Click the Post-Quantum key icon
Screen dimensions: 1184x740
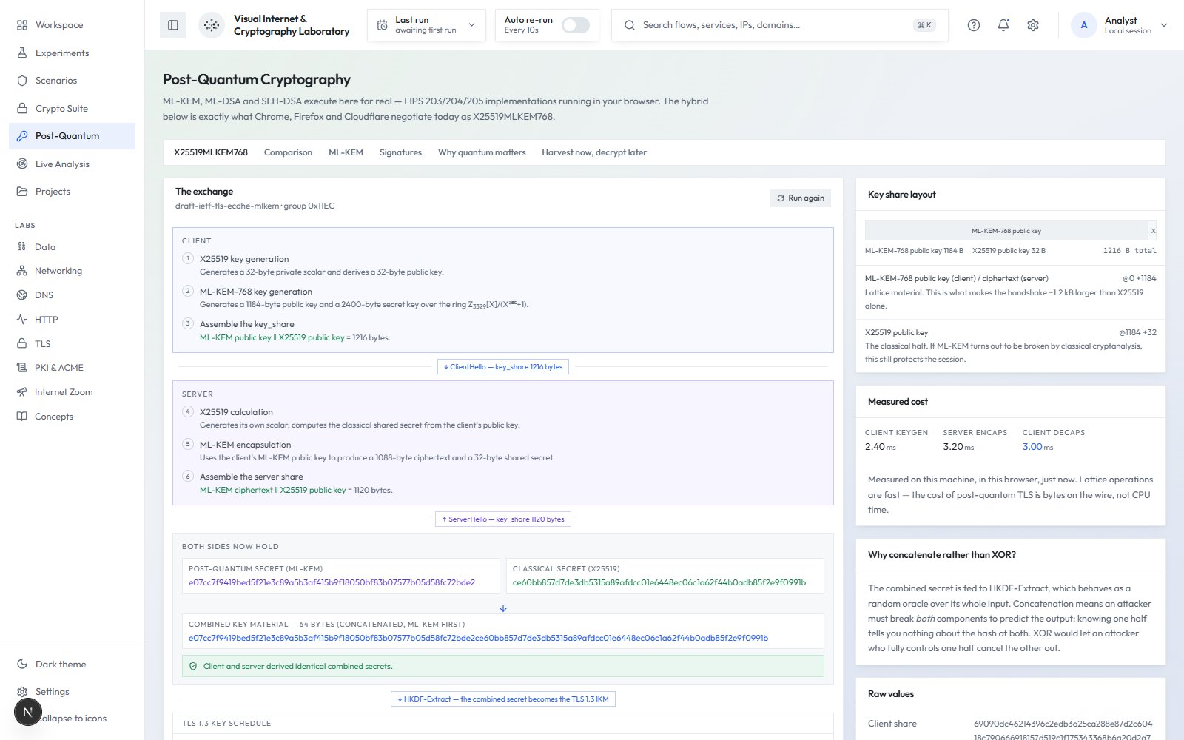[x=22, y=136]
